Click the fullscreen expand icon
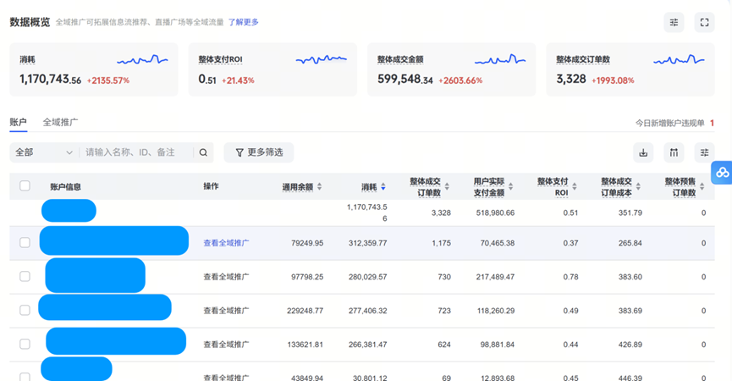The image size is (732, 381). pyautogui.click(x=704, y=23)
